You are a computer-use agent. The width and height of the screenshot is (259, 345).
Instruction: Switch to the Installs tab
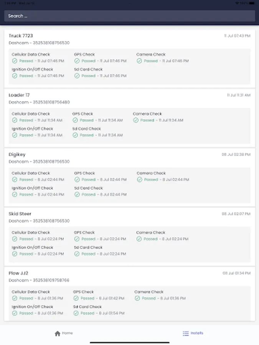click(193, 333)
